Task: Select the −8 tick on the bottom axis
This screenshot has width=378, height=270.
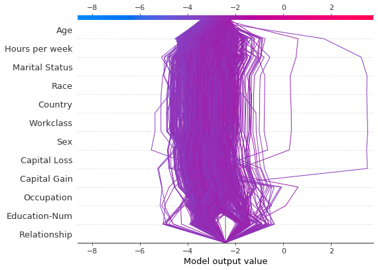Action: [92, 251]
